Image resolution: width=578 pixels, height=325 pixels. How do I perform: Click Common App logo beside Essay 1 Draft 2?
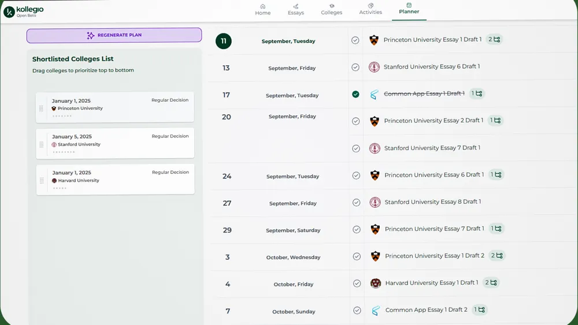point(376,311)
